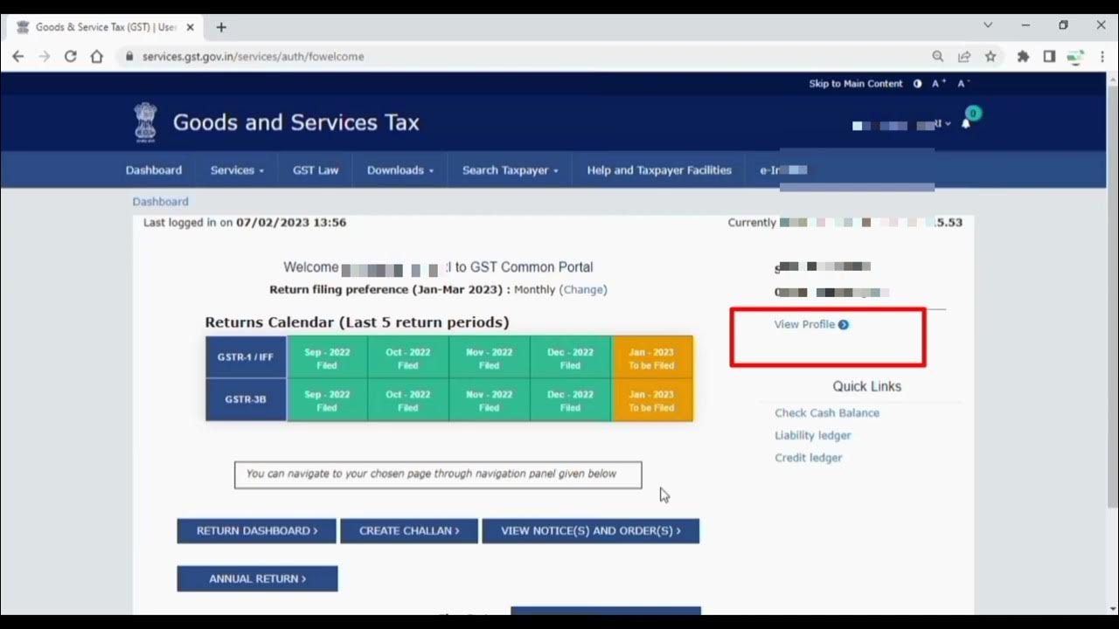Screen dimensions: 1119x629
Task: Click Change return filing preference
Action: point(583,289)
